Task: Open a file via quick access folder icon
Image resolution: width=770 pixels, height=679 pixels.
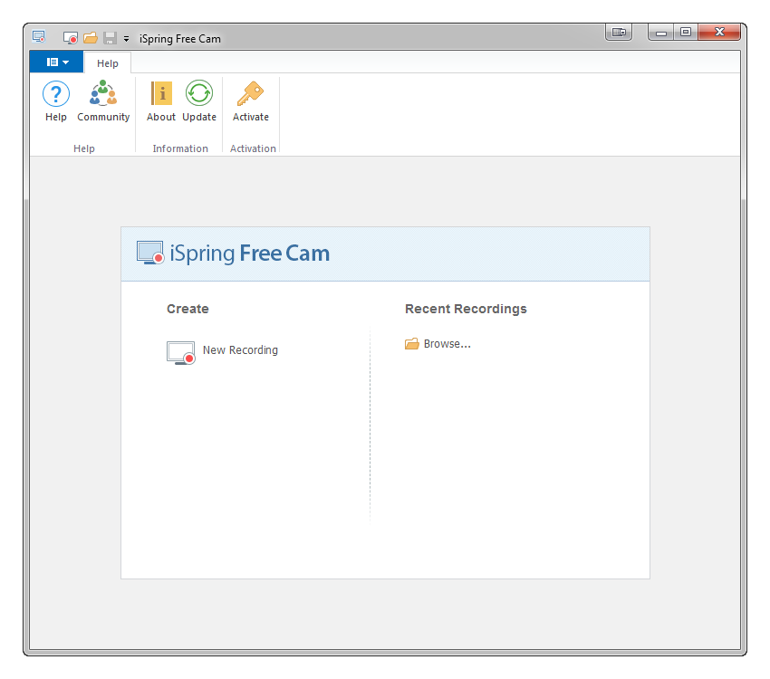Action: pos(91,38)
